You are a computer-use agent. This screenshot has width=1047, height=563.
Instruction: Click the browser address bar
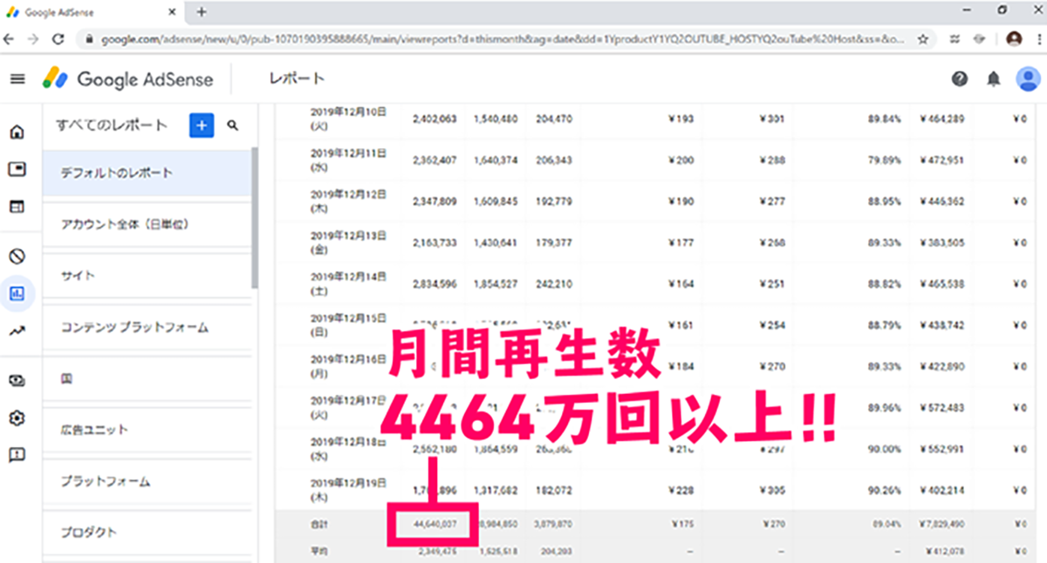click(497, 39)
